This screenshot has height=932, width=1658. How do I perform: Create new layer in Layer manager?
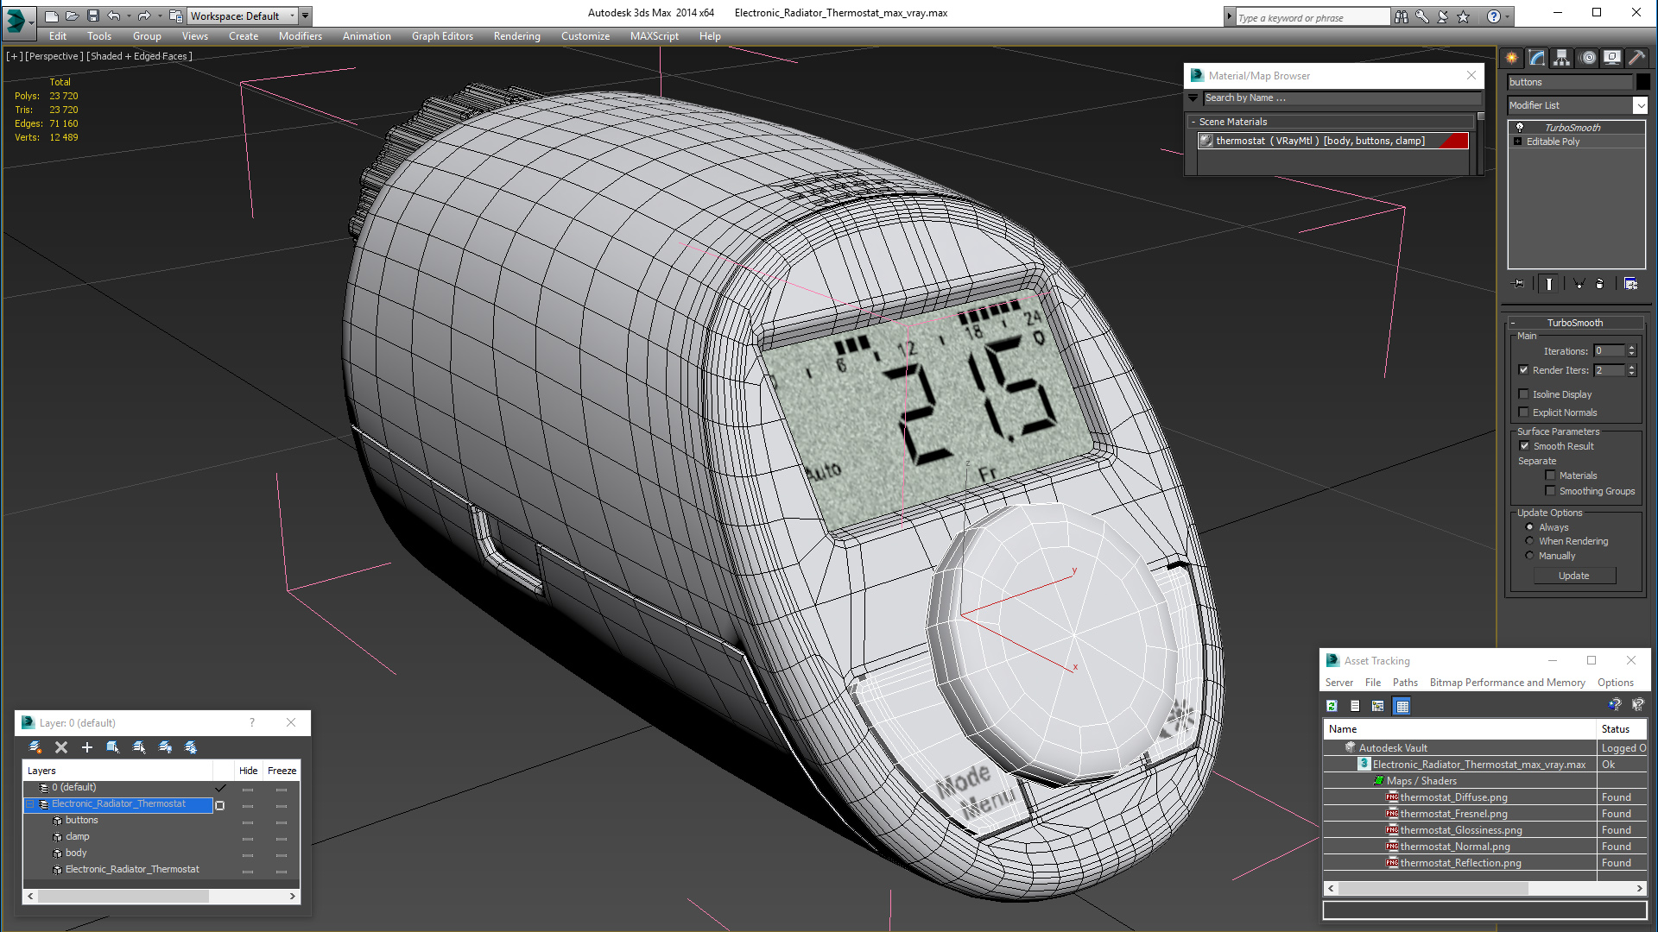coord(35,747)
